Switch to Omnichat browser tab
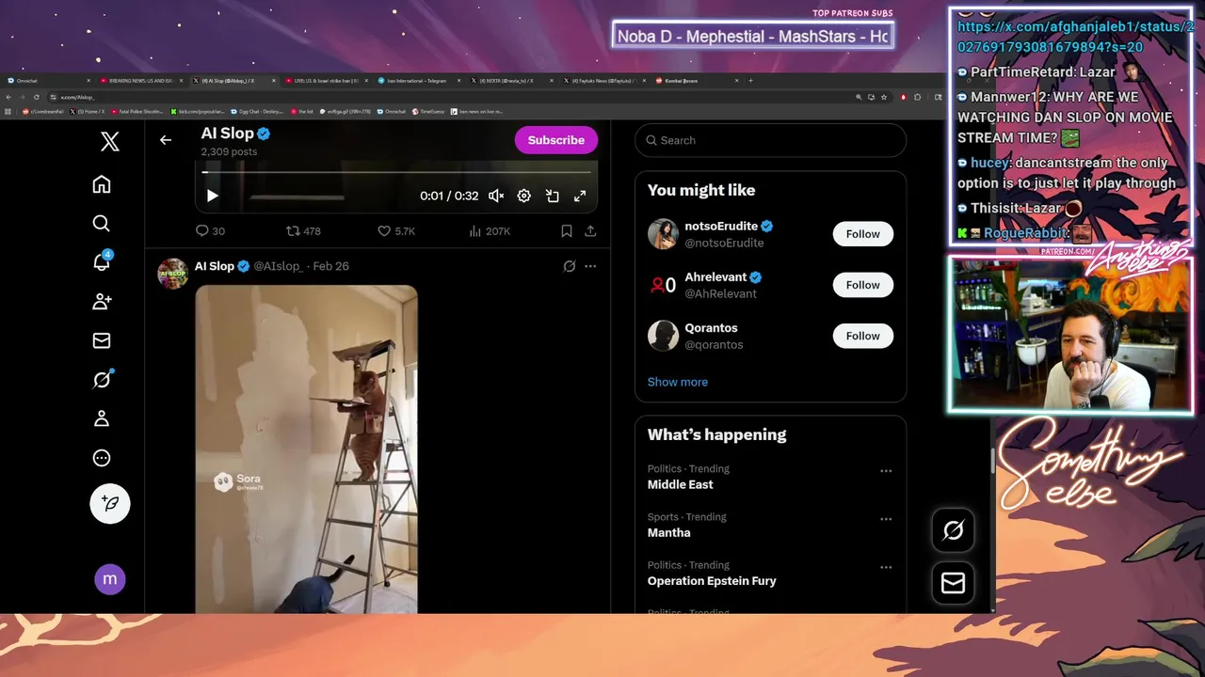 click(47, 81)
